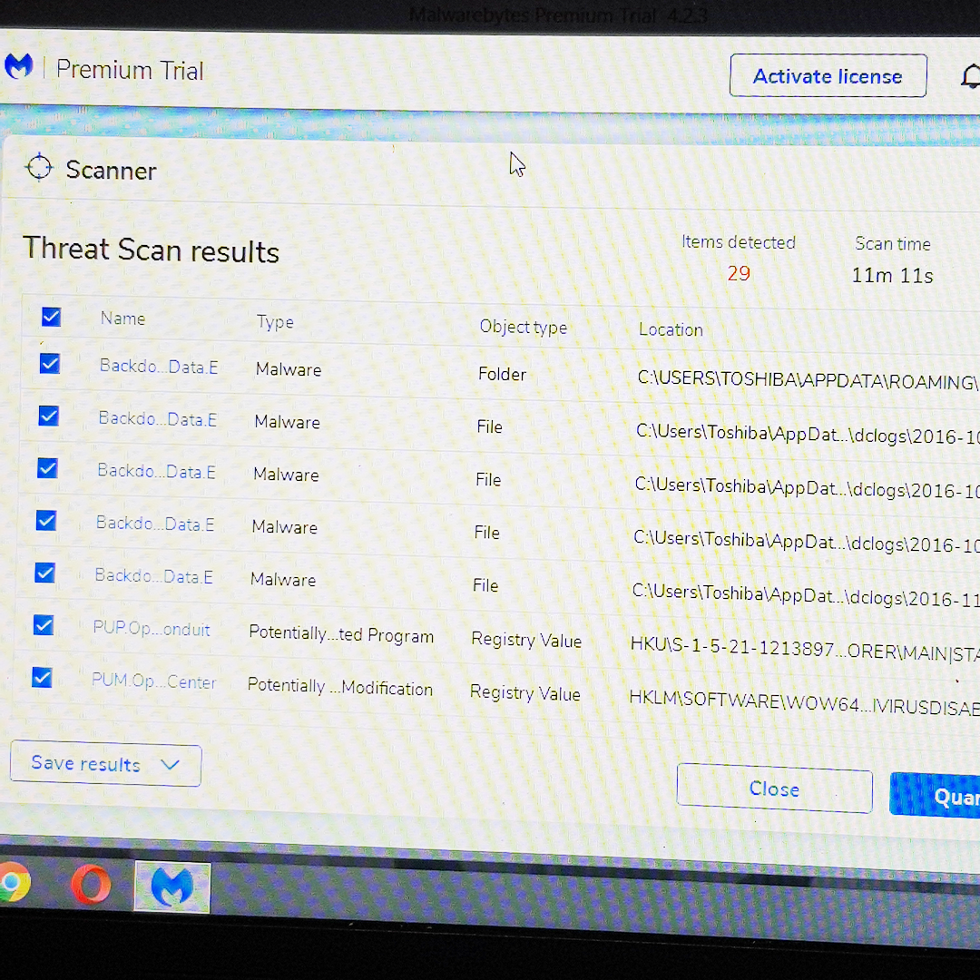Uncheck the last Backdo...Data.E File entry

[x=45, y=573]
